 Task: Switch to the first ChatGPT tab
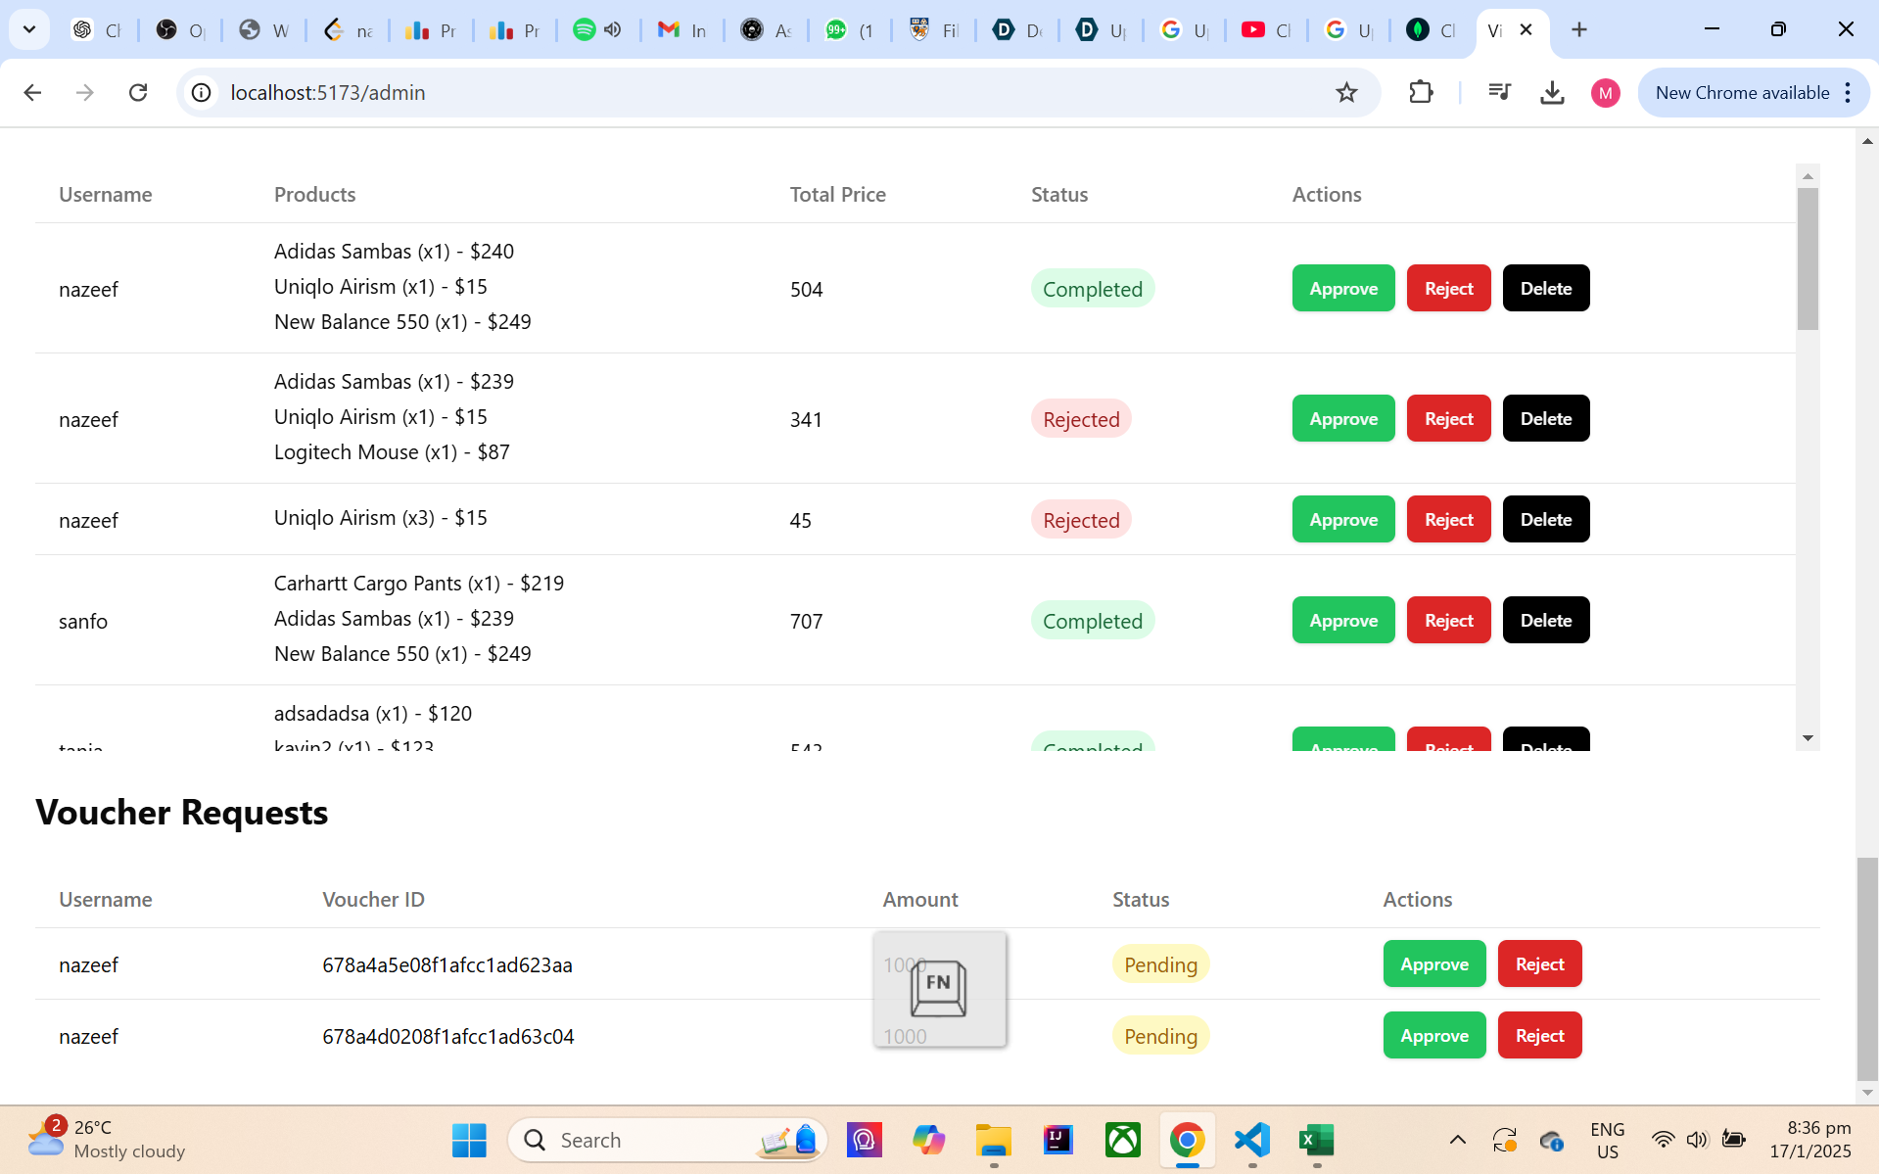pyautogui.click(x=96, y=29)
